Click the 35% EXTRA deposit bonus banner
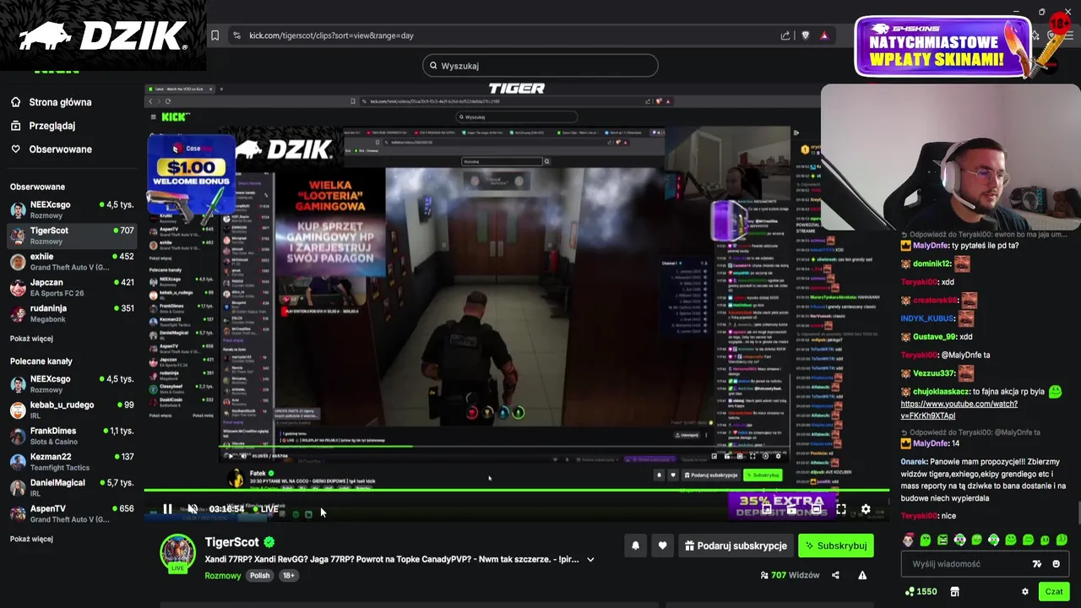1081x608 pixels. point(780,506)
